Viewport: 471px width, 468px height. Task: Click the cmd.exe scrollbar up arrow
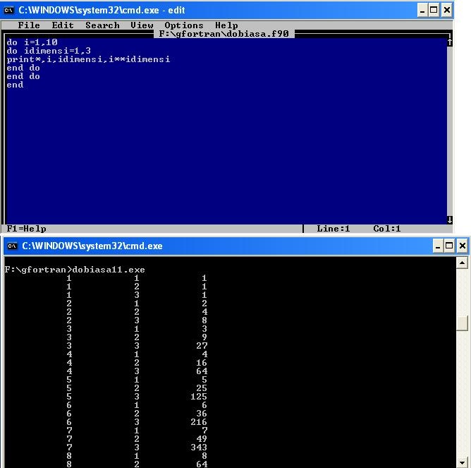pos(462,263)
